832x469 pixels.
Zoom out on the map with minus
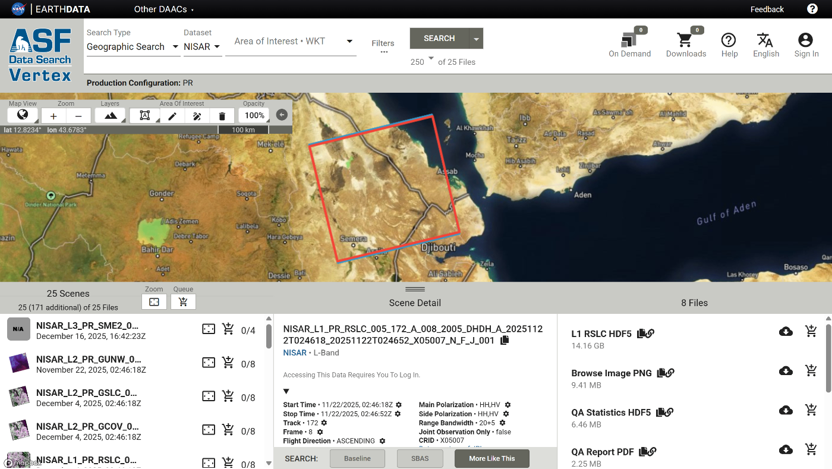pyautogui.click(x=78, y=116)
